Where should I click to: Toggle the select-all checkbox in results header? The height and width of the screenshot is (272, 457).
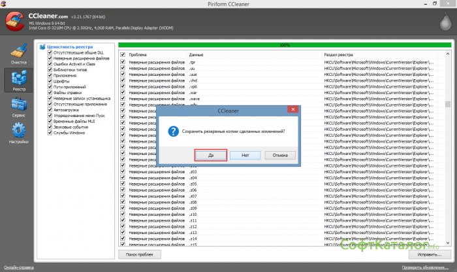tap(122, 55)
